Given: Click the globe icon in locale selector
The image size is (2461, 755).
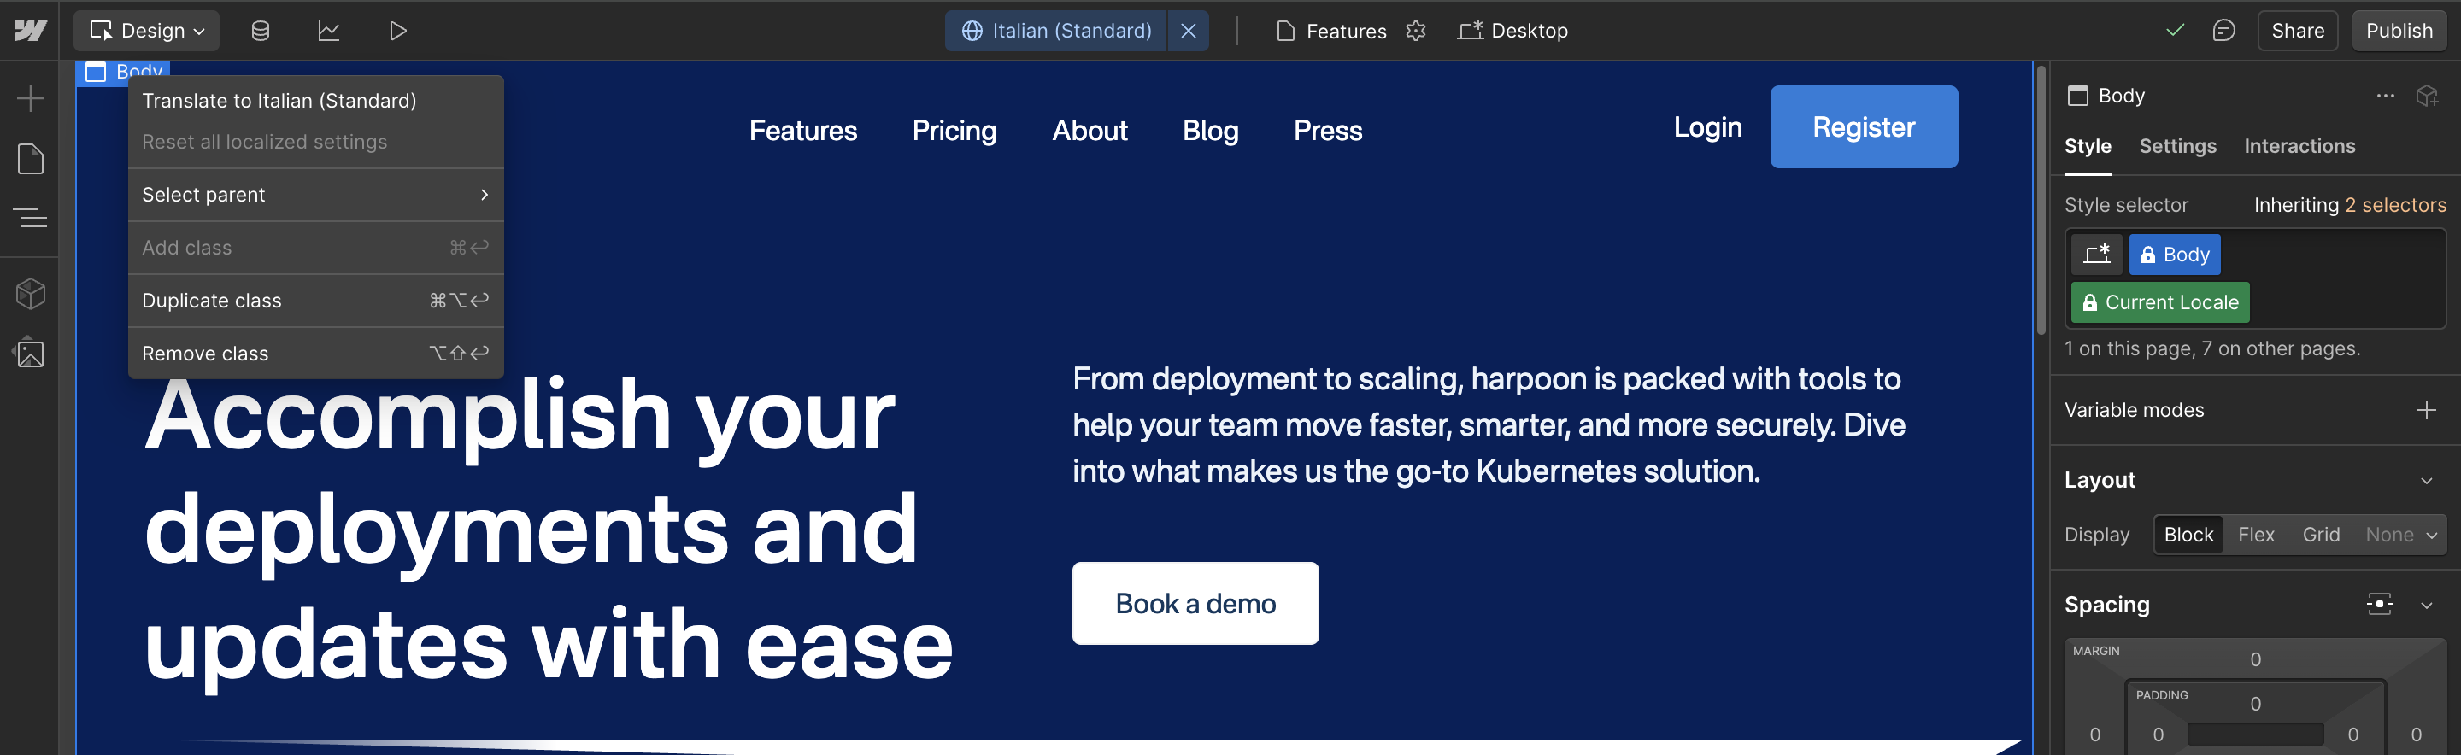Looking at the screenshot, I should point(972,31).
